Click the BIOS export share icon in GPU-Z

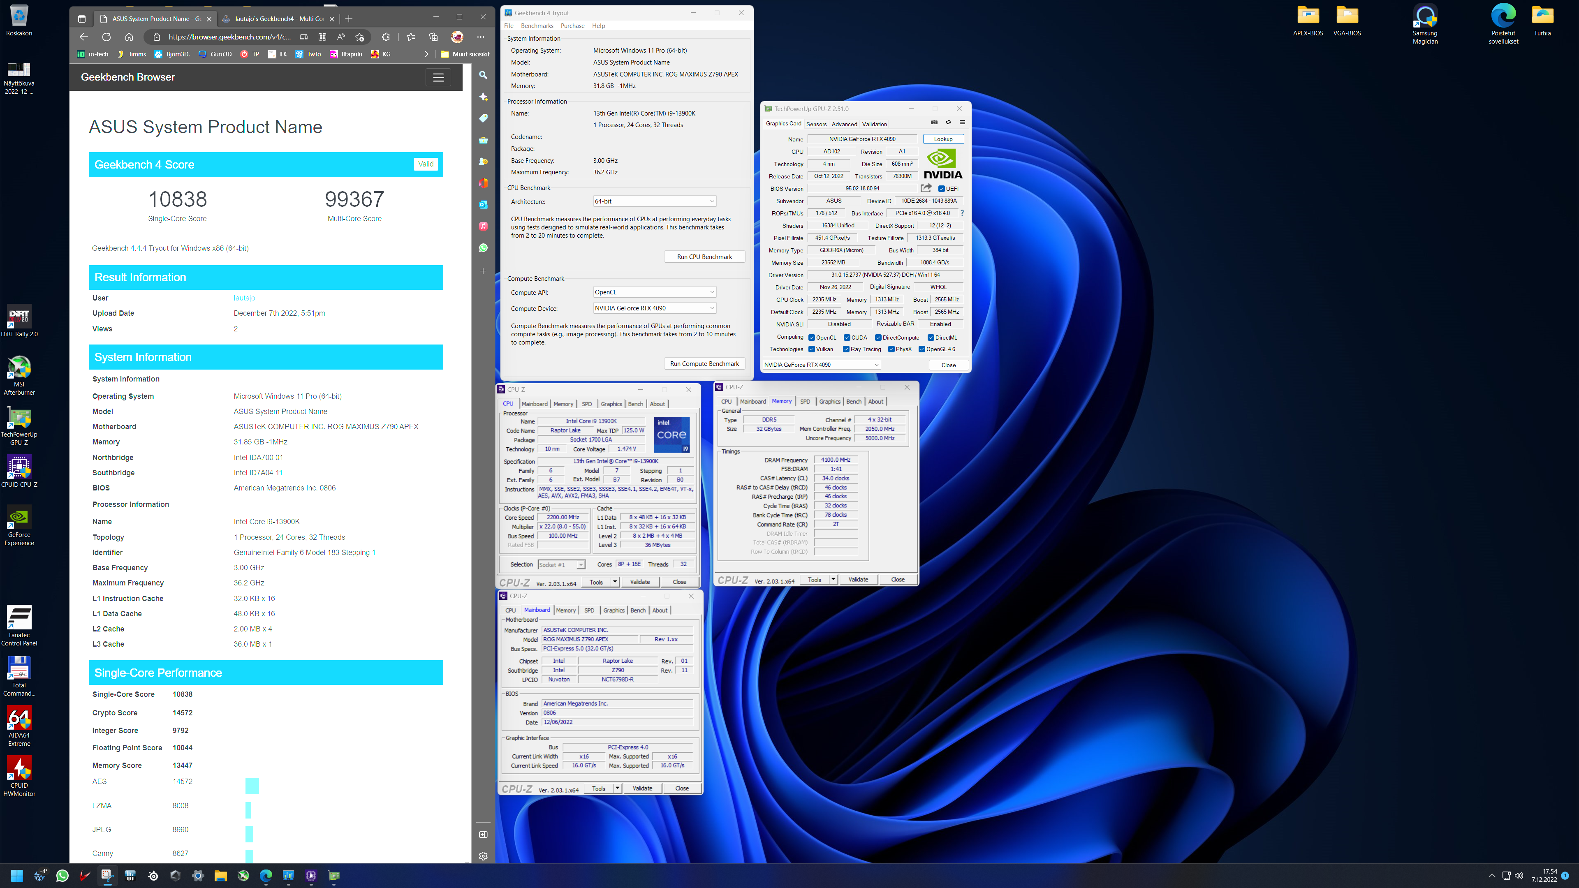[926, 188]
